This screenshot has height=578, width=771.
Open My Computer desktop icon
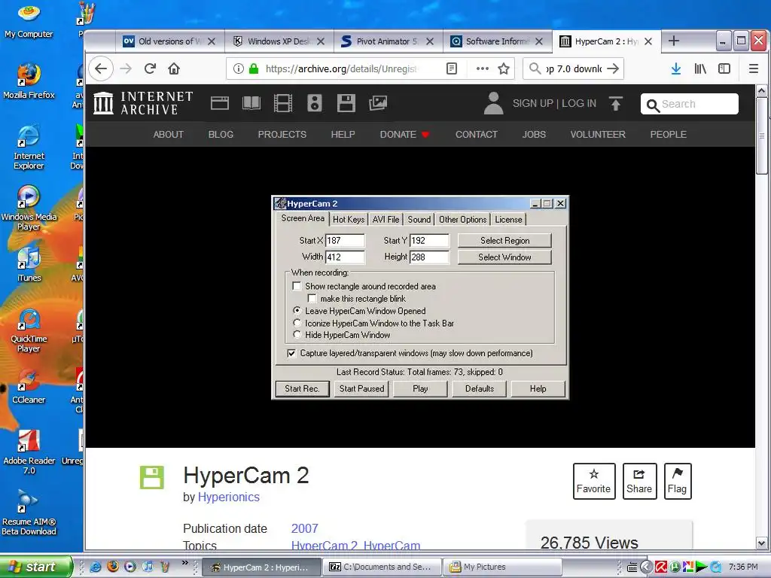29,20
